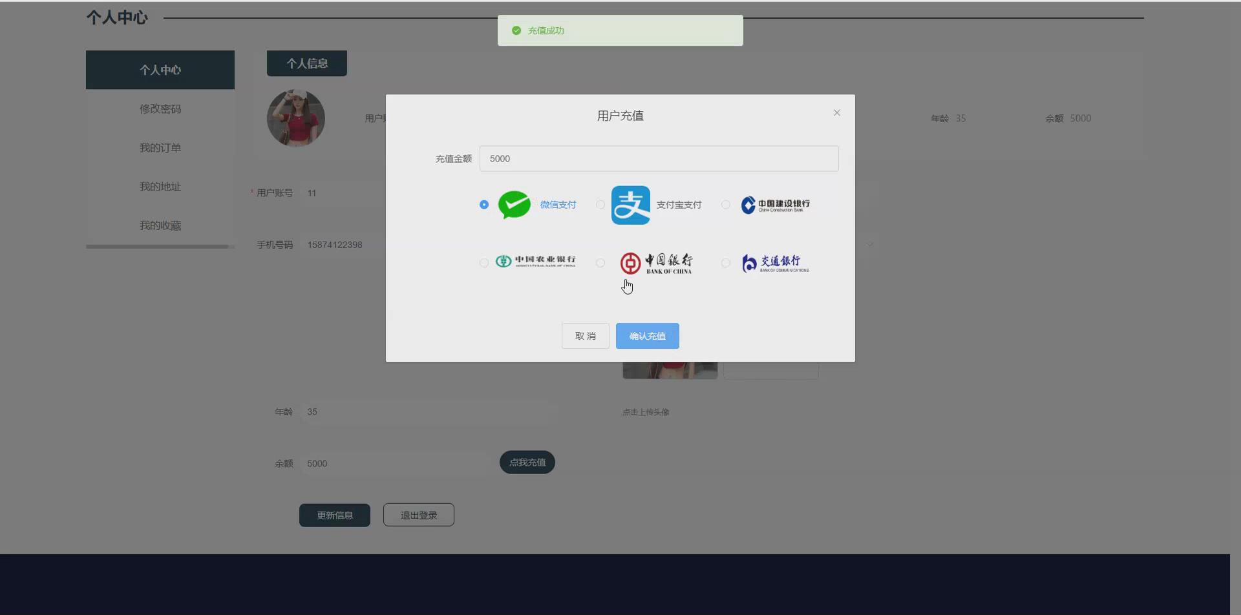
Task: Click the Agricultural Bank of China logo
Action: pyautogui.click(x=535, y=261)
